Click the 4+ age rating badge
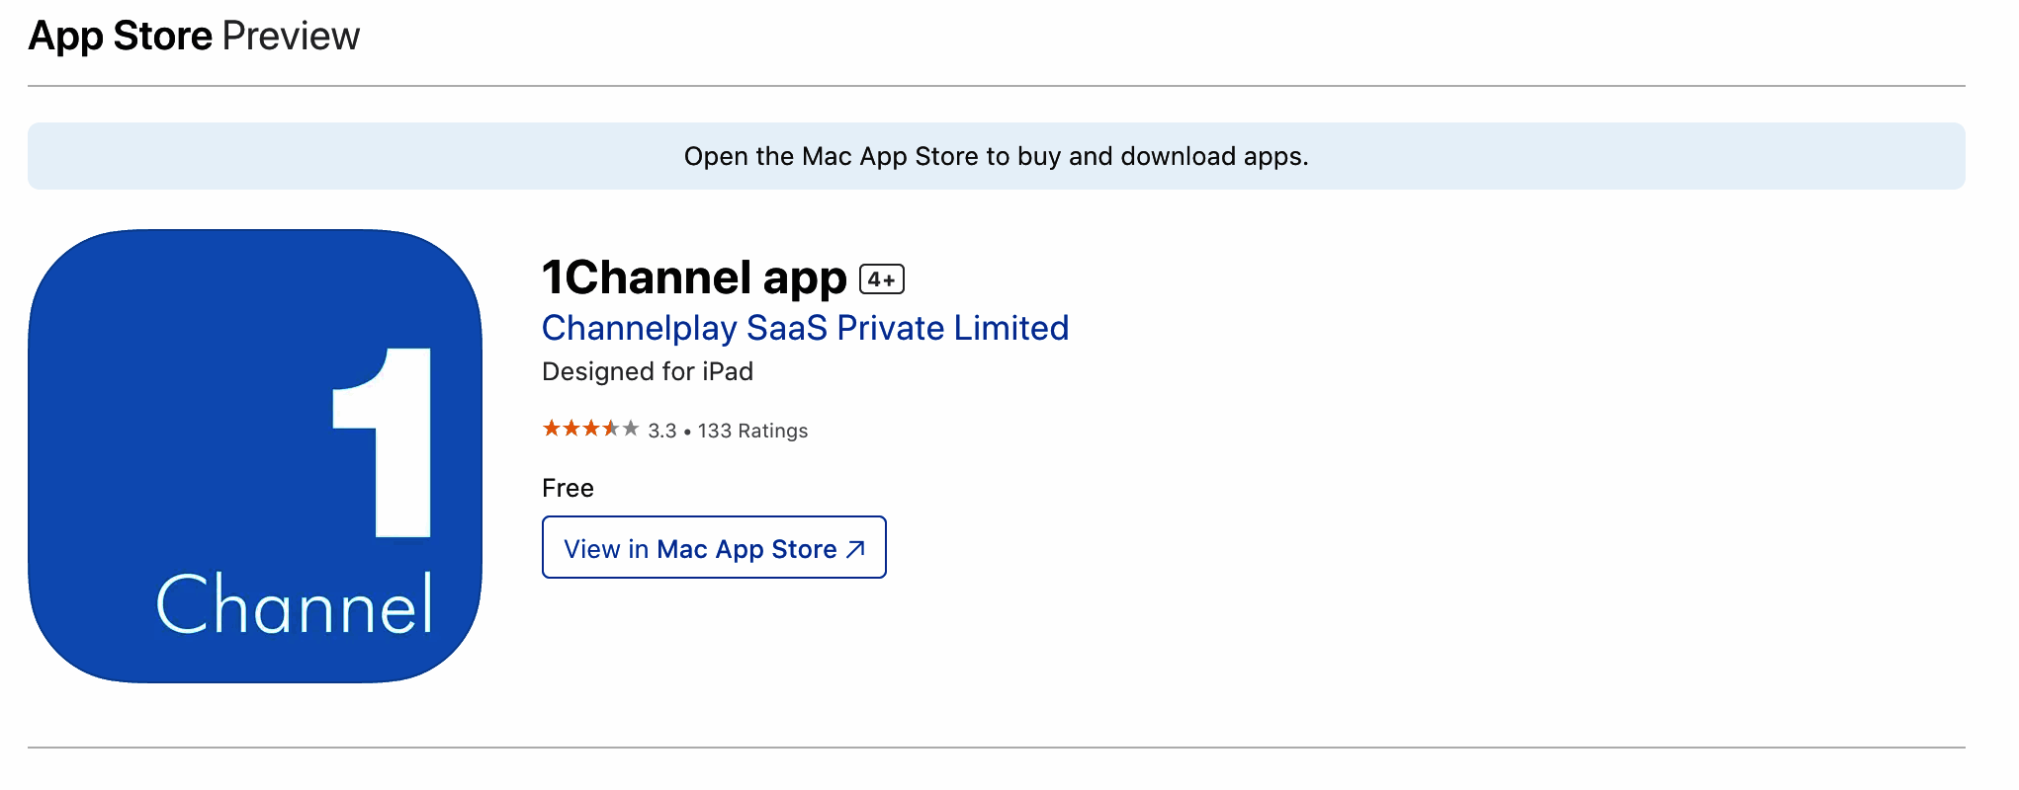Viewport: 2019px width, 790px height. coord(882,279)
